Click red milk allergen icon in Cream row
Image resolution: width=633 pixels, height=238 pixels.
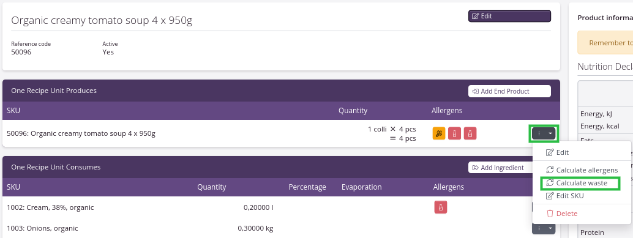[x=440, y=207]
